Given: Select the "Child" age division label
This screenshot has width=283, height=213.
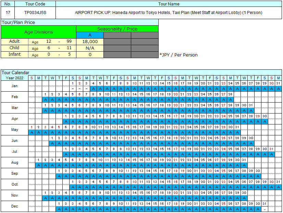Looking at the screenshot, I should click(14, 48).
